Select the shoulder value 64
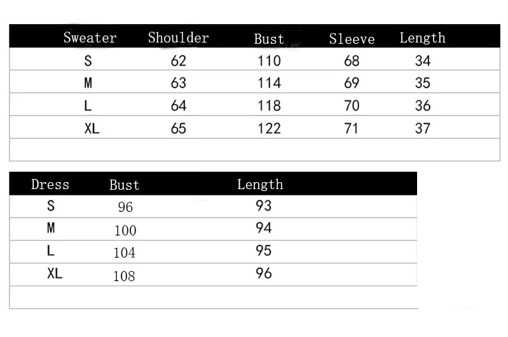Viewport: 508px width, 337px height. [179, 106]
